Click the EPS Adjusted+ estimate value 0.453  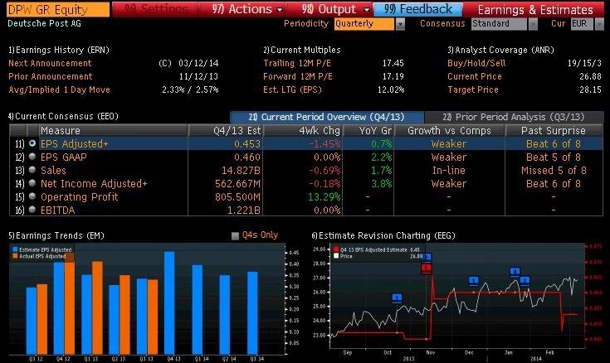click(x=247, y=144)
